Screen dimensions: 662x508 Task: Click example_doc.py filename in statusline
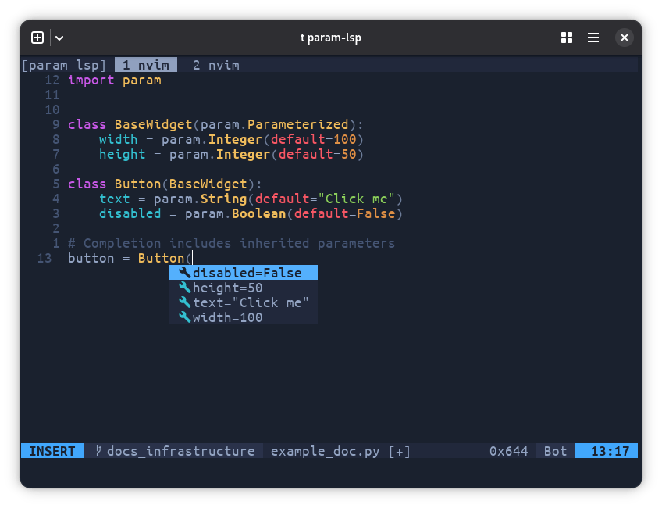[x=325, y=451]
